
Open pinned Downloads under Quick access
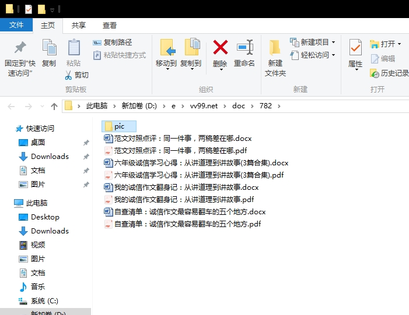click(x=44, y=157)
